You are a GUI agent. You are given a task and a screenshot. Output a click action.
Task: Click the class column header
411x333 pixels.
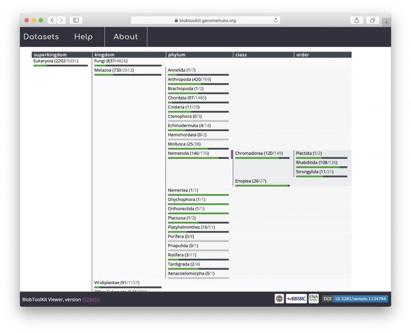263,55
